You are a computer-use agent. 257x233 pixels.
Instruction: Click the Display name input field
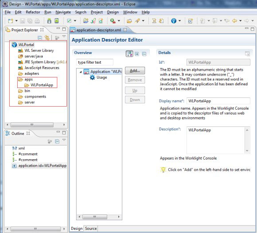point(218,101)
